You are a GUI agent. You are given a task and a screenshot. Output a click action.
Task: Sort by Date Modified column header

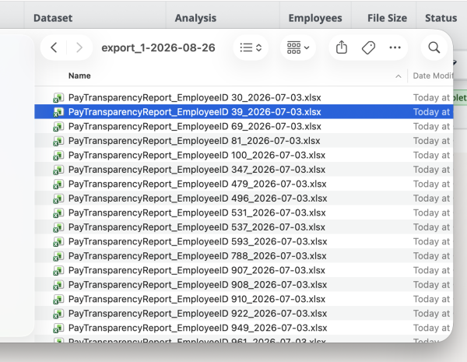(433, 76)
